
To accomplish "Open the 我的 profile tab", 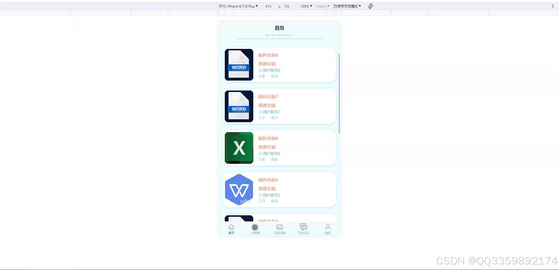I will click(328, 229).
